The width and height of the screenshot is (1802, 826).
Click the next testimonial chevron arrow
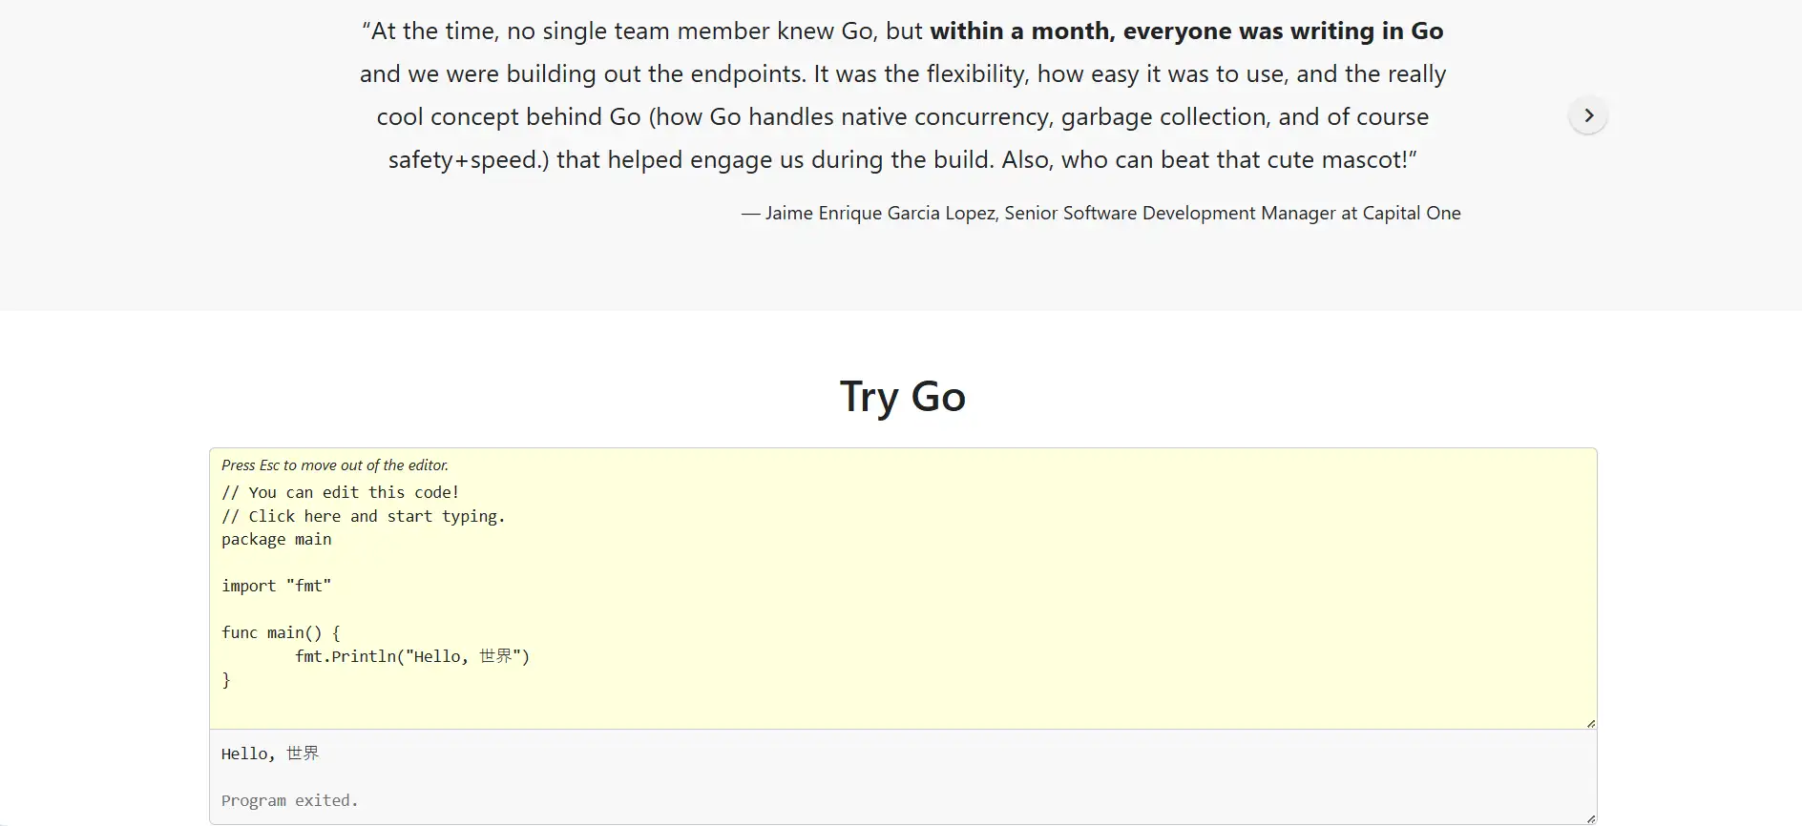1588,115
